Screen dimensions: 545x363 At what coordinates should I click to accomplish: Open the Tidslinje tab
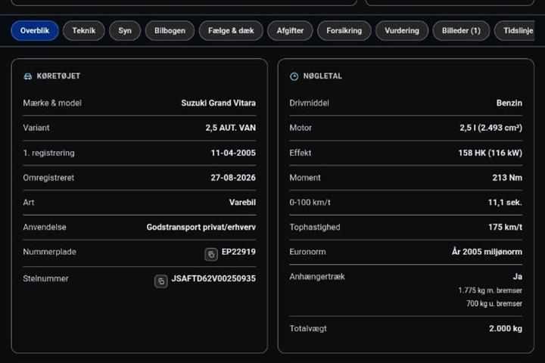click(516, 30)
